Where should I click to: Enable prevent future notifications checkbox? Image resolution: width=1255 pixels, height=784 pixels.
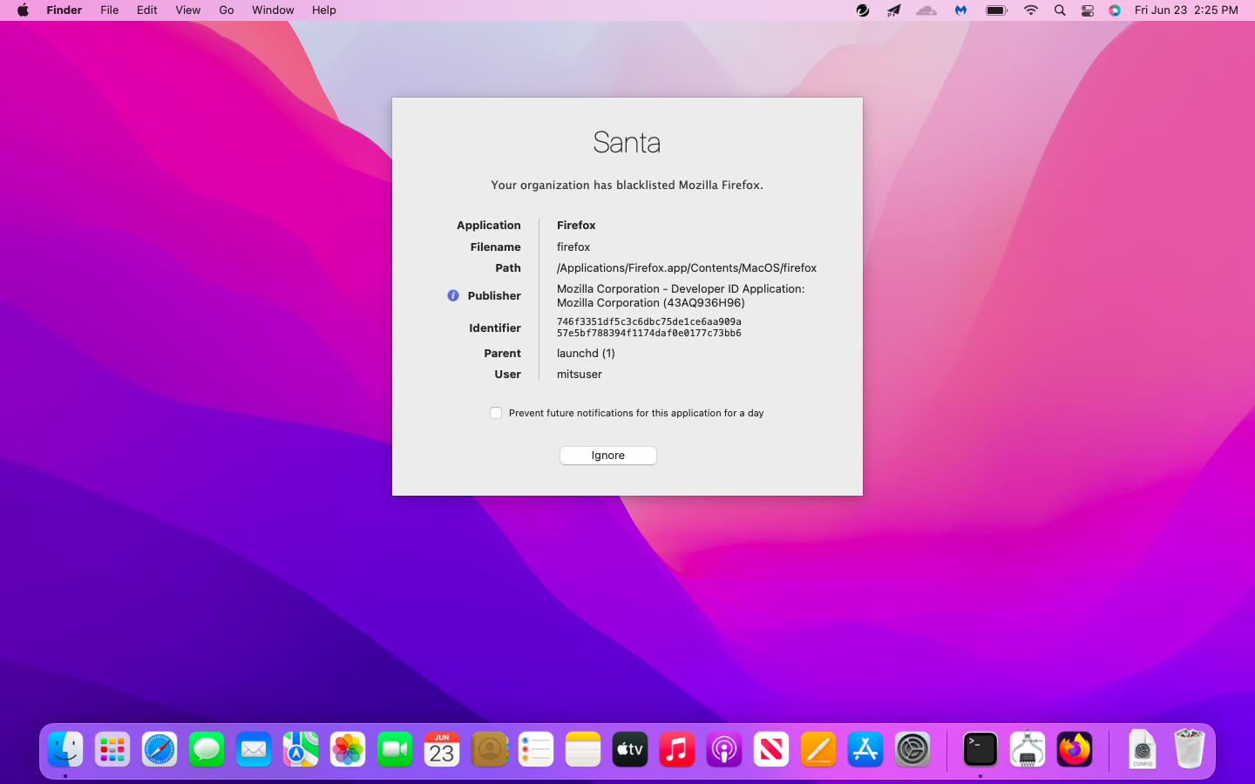[x=496, y=413]
